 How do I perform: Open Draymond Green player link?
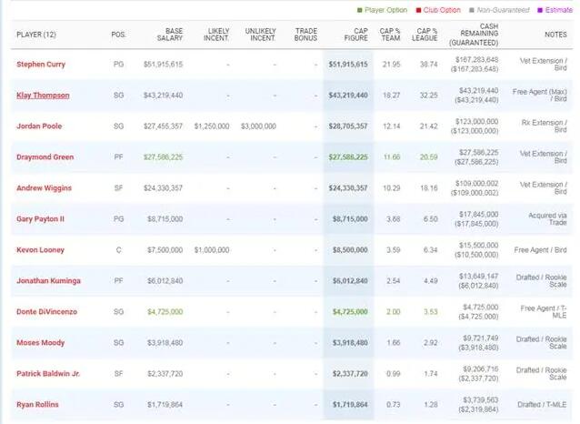pyautogui.click(x=45, y=157)
